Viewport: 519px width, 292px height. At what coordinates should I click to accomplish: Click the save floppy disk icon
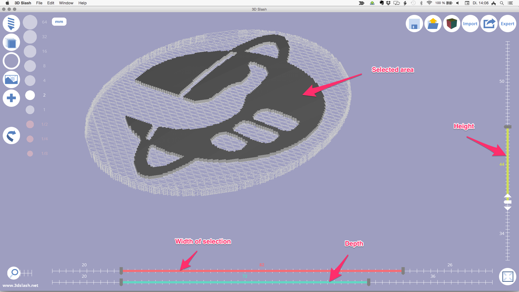click(x=414, y=24)
